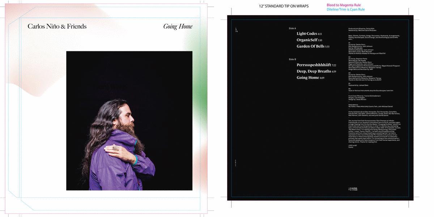Image resolution: width=434 pixels, height=217 pixels.
Task: Click the italic 'Going Home' cover title
Action: point(178,26)
